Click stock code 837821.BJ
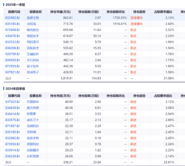185x166 pixels. click(12, 72)
